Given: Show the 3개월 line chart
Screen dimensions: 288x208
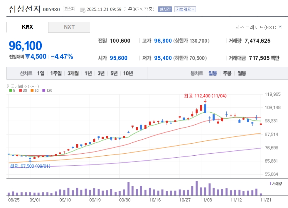Looking at the screenshot, I should (73, 73).
